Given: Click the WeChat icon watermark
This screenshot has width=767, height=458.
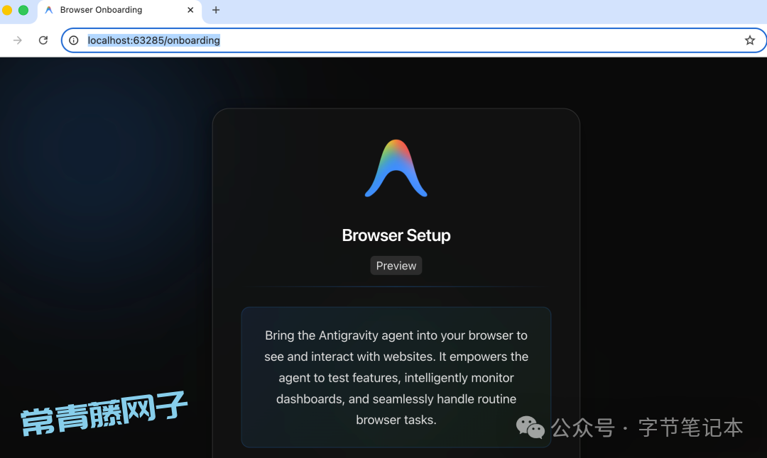Looking at the screenshot, I should click(530, 428).
